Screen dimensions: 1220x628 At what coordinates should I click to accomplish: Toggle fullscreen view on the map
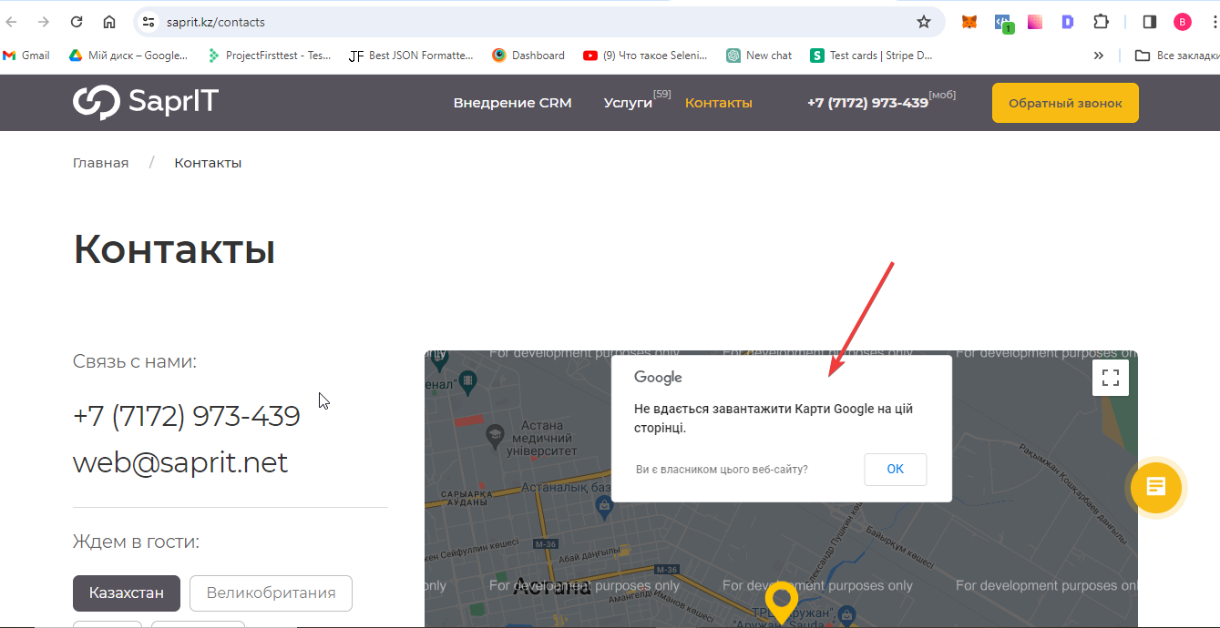[x=1110, y=378]
